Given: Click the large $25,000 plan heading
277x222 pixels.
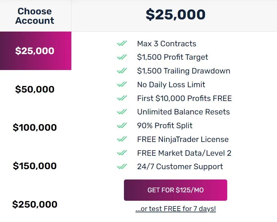Looking at the screenshot, I should pos(175,14).
